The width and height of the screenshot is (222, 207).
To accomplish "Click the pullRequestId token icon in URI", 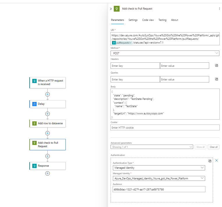I will [x=114, y=43].
